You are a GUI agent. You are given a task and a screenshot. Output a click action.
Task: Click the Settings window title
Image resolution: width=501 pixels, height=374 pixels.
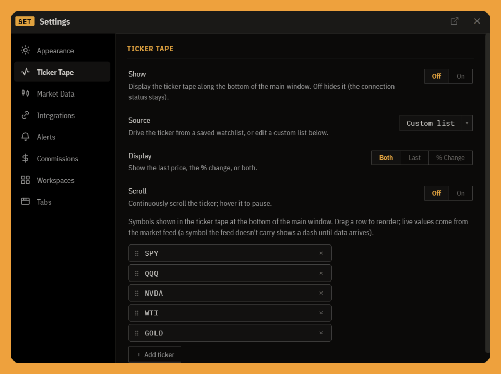55,21
